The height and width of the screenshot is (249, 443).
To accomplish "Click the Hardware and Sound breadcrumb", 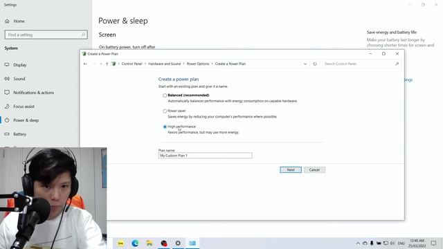I will [164, 64].
